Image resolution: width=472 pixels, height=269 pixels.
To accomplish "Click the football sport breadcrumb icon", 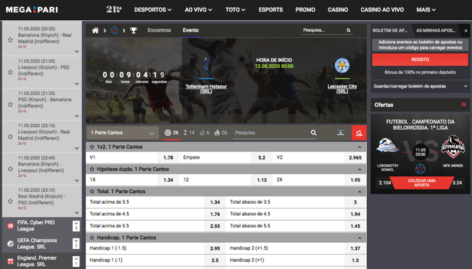I will click(115, 30).
